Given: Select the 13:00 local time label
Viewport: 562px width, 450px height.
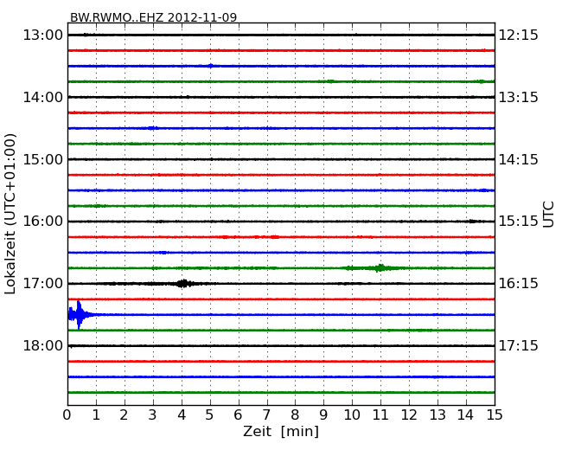Looking at the screenshot, I should tap(43, 35).
